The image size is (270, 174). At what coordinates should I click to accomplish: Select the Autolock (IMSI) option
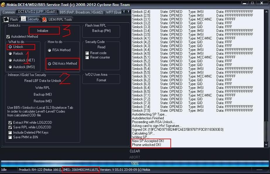pyautogui.click(x=11, y=67)
